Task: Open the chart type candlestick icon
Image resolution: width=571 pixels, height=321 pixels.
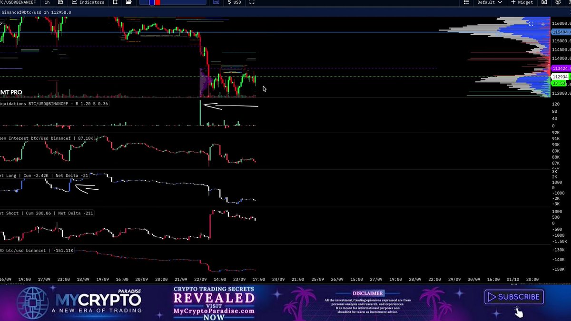Action: [60, 2]
